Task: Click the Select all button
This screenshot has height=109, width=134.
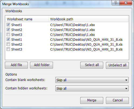Action: pos(92,65)
